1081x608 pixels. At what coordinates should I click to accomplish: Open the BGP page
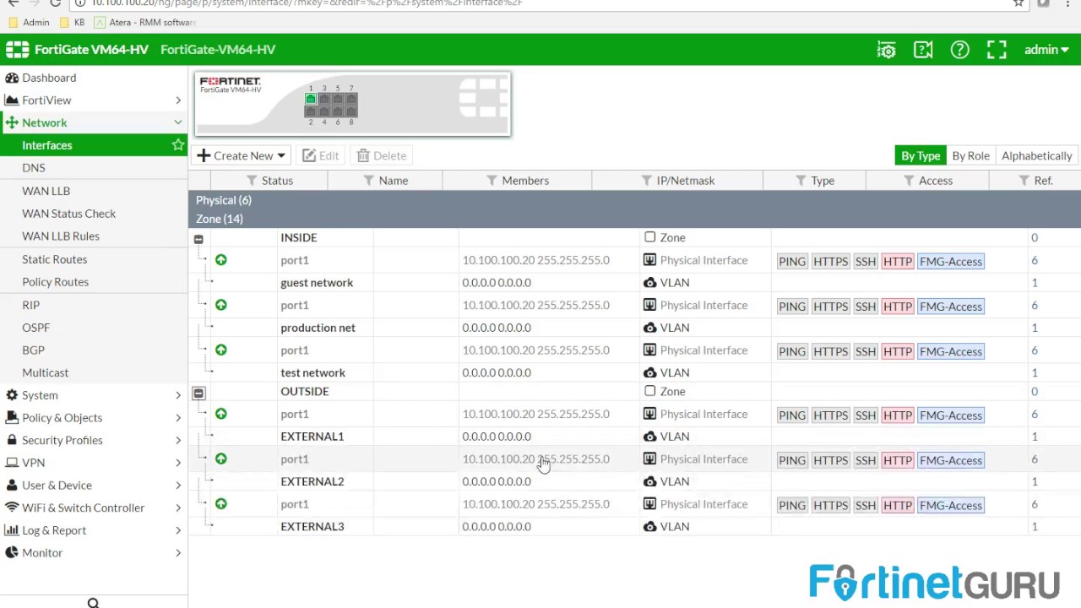point(33,350)
